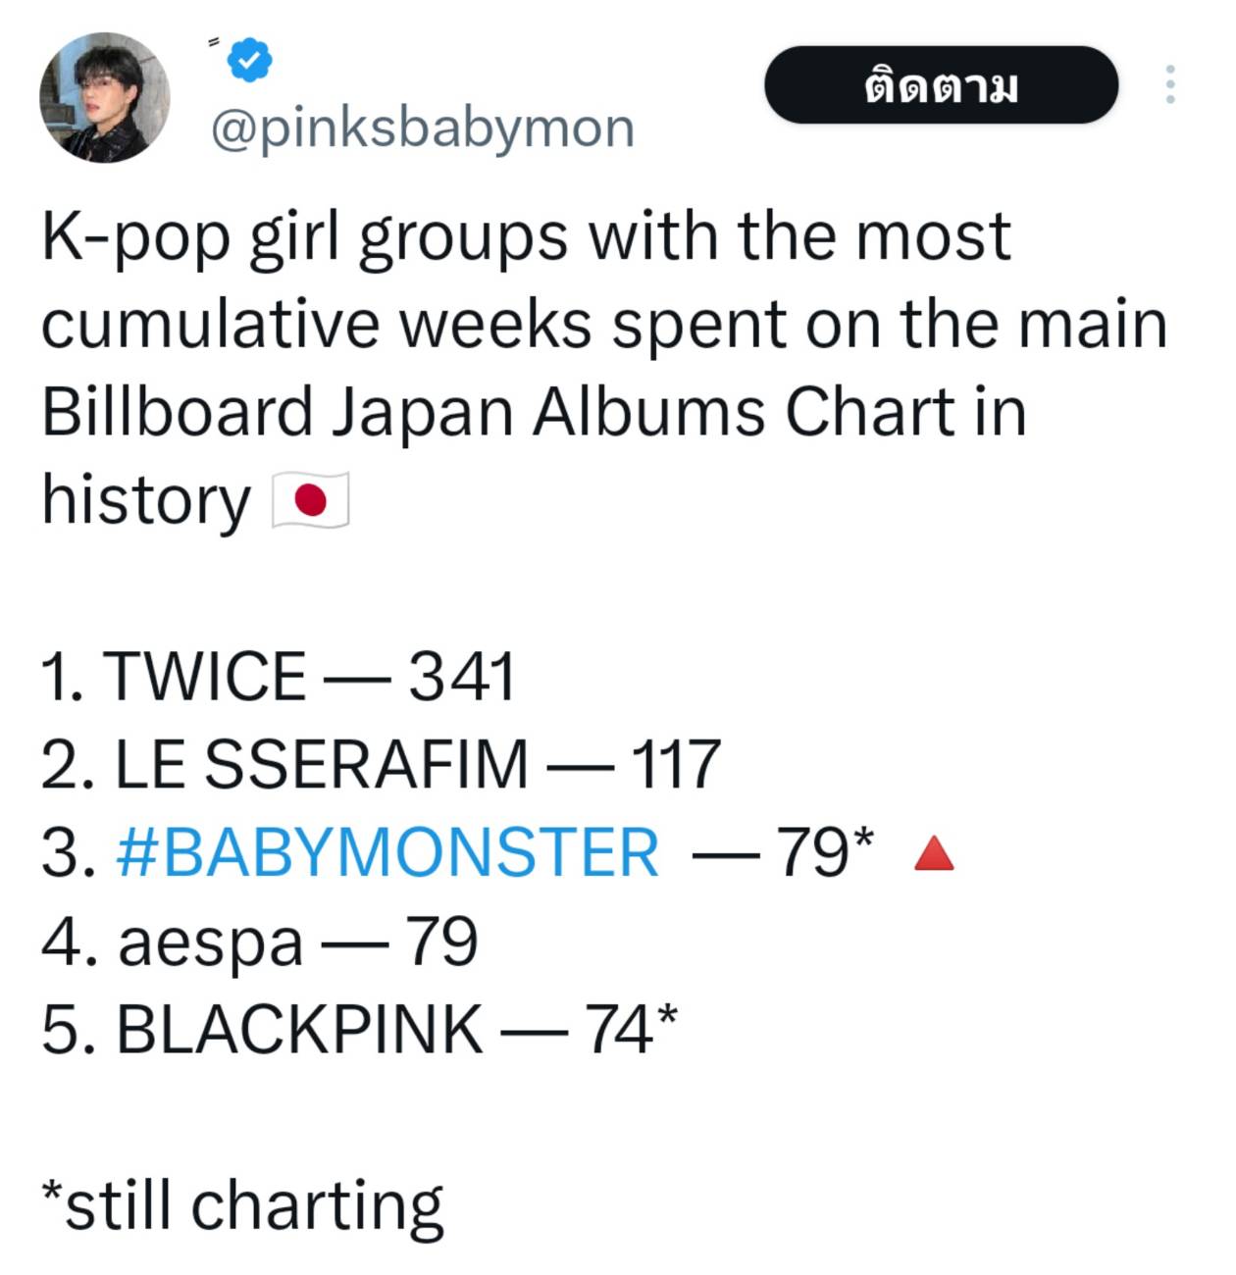Viewport: 1236px width, 1275px height.
Task: Click the "4. aespa — 79" line
Action: [x=259, y=942]
